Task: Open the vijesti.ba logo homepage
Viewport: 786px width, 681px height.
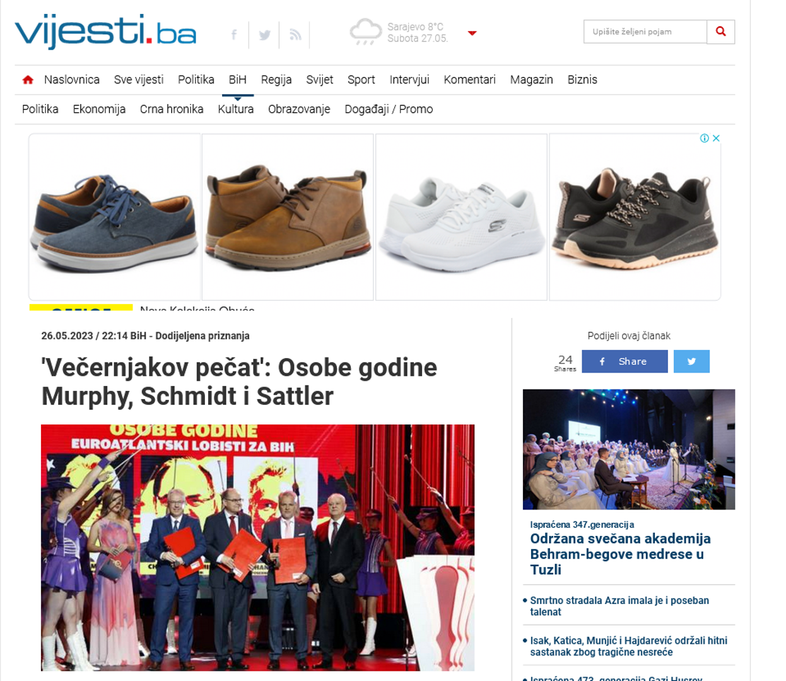Action: coord(105,32)
